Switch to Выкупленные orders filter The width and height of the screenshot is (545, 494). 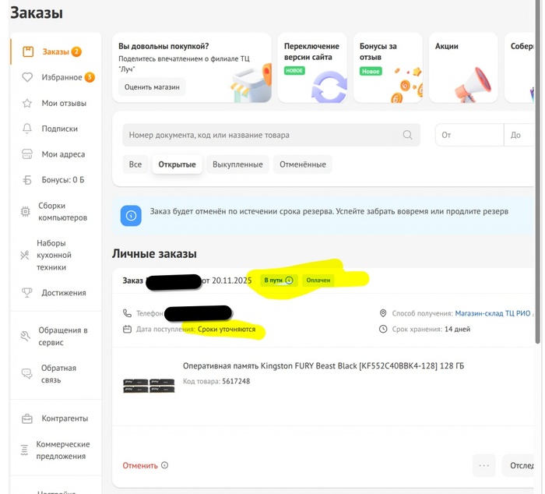point(238,164)
